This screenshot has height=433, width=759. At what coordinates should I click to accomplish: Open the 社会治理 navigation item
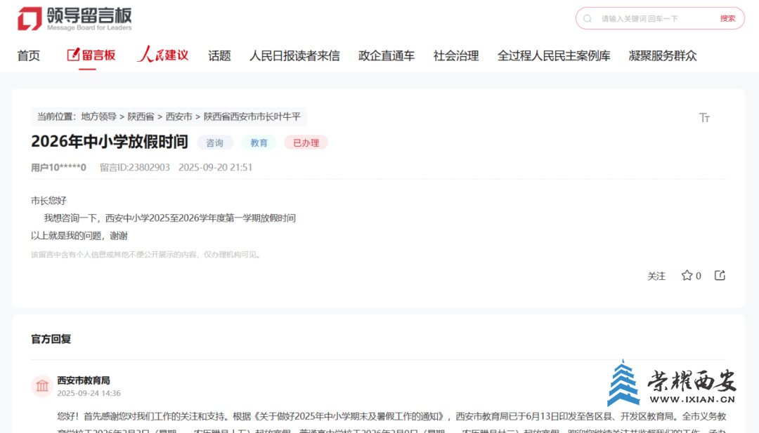(x=456, y=55)
